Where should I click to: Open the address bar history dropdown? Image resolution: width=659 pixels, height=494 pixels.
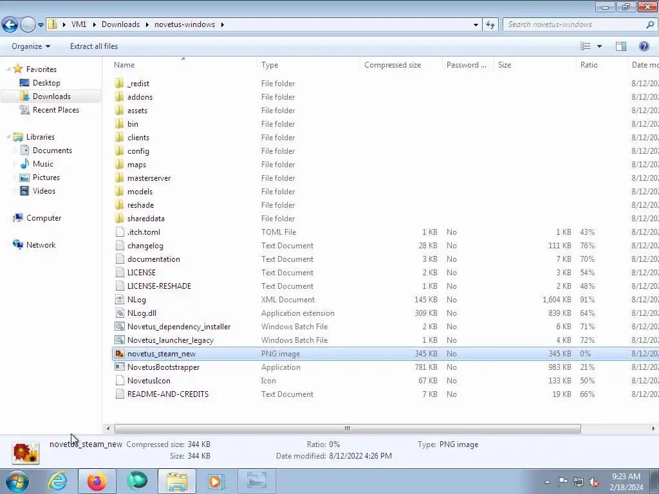476,24
